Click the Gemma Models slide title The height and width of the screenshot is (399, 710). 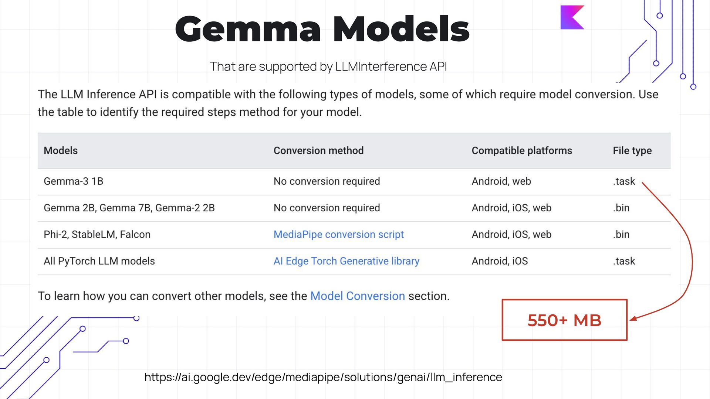click(x=322, y=29)
